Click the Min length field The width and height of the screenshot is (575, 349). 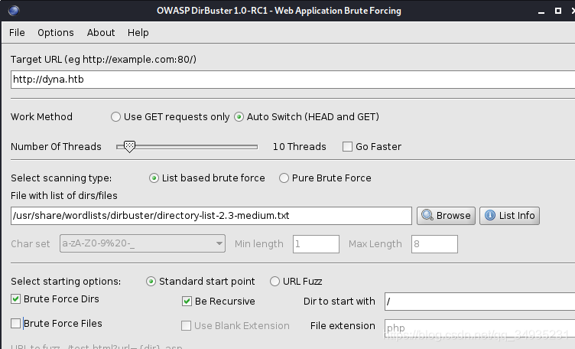click(x=316, y=244)
